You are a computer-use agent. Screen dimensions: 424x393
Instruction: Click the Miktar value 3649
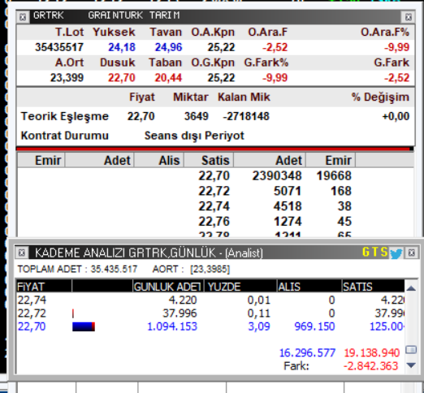coord(197,116)
